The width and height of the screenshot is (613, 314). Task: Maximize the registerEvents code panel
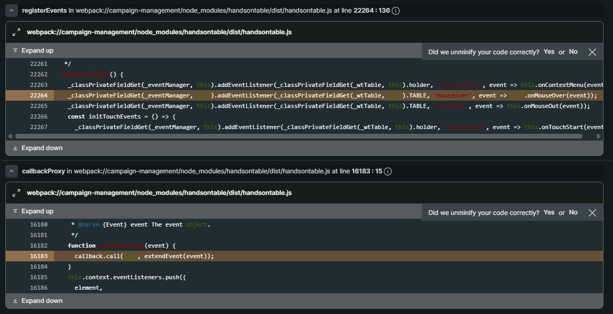pos(16,32)
